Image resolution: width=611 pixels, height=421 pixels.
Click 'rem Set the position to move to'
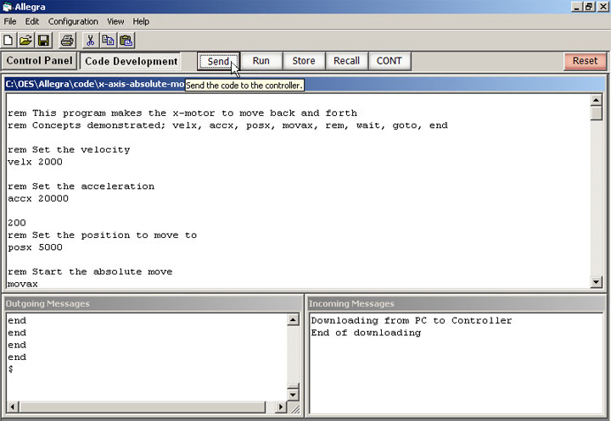click(x=103, y=235)
